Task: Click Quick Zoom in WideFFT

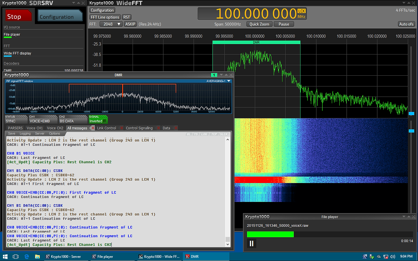Action: [x=259, y=24]
